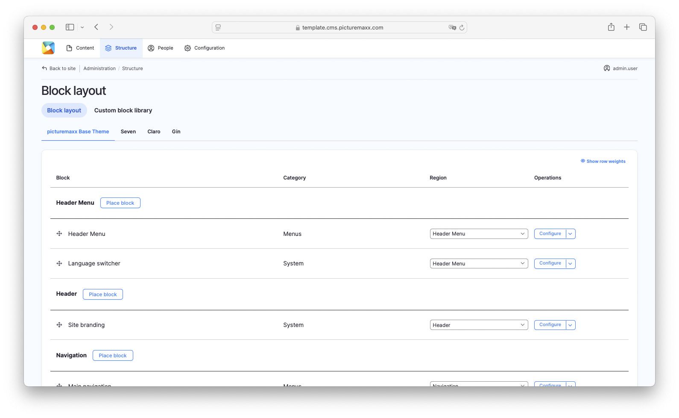Open the Configuration admin menu
The height and width of the screenshot is (418, 679).
tap(205, 48)
